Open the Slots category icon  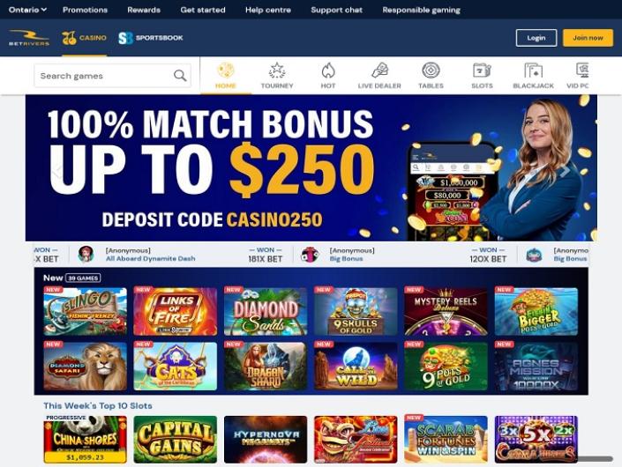(x=482, y=70)
